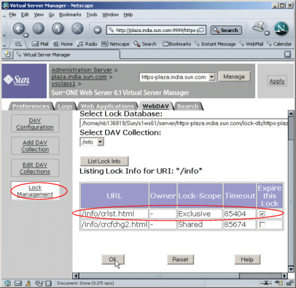Open the https-plaza.india.sun.com server dropdown

[x=212, y=77]
